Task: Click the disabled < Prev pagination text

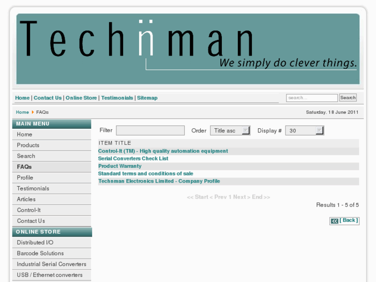Action: coord(218,197)
